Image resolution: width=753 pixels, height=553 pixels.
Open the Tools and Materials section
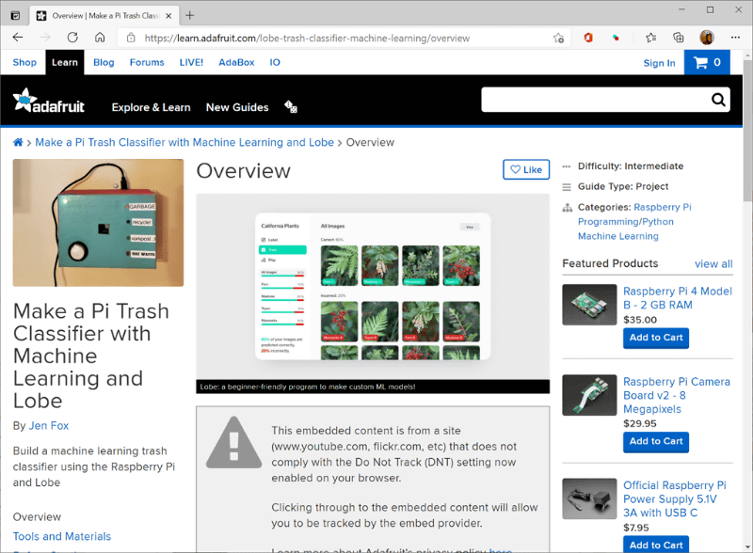[x=62, y=536]
